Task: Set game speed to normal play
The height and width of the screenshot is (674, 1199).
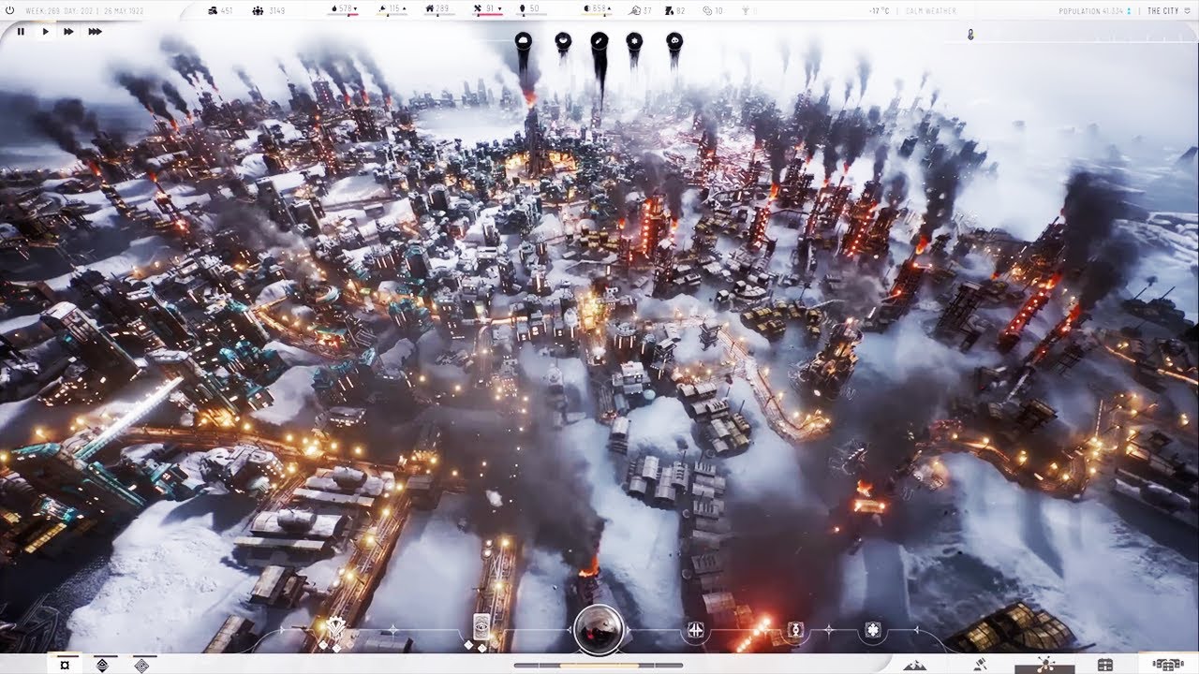Action: (x=45, y=31)
